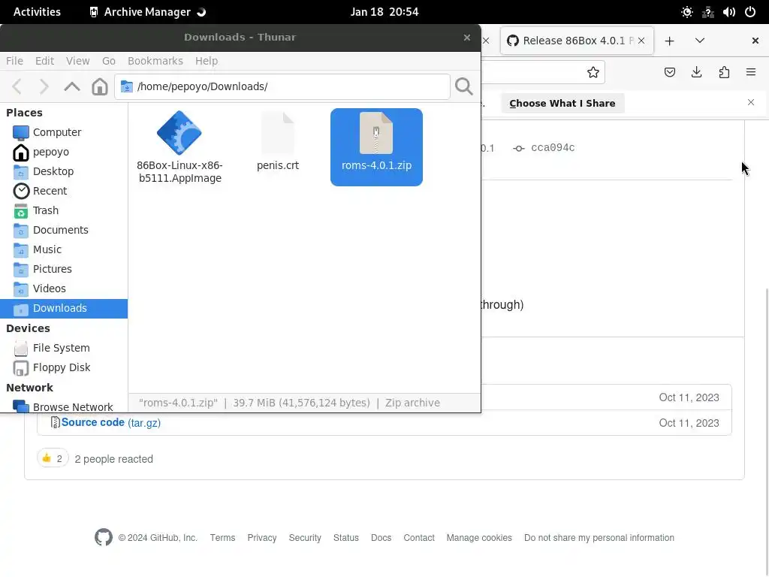Open the Archive Manager app menu in top bar
Image resolution: width=769 pixels, height=577 pixels.
click(147, 12)
